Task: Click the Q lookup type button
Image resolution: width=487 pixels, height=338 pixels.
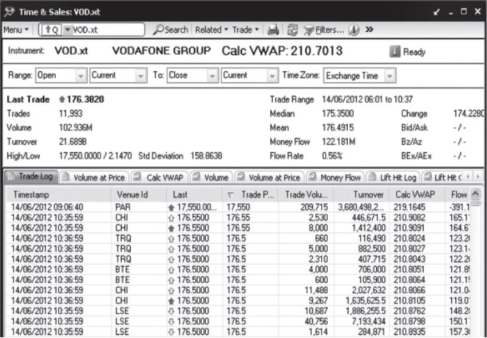Action: (51, 30)
